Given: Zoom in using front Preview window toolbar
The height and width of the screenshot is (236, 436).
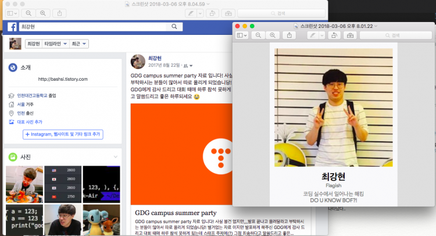Looking at the screenshot, I should (x=273, y=35).
